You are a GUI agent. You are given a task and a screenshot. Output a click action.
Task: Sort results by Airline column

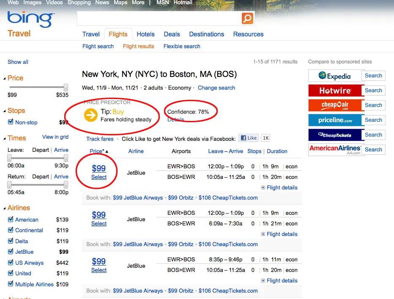(136, 151)
